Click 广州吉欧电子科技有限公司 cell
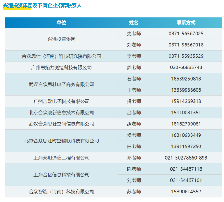The width and height of the screenshot is (224, 202). [x=61, y=101]
